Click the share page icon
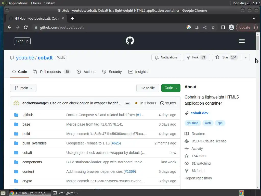 pyautogui.click(x=205, y=27)
